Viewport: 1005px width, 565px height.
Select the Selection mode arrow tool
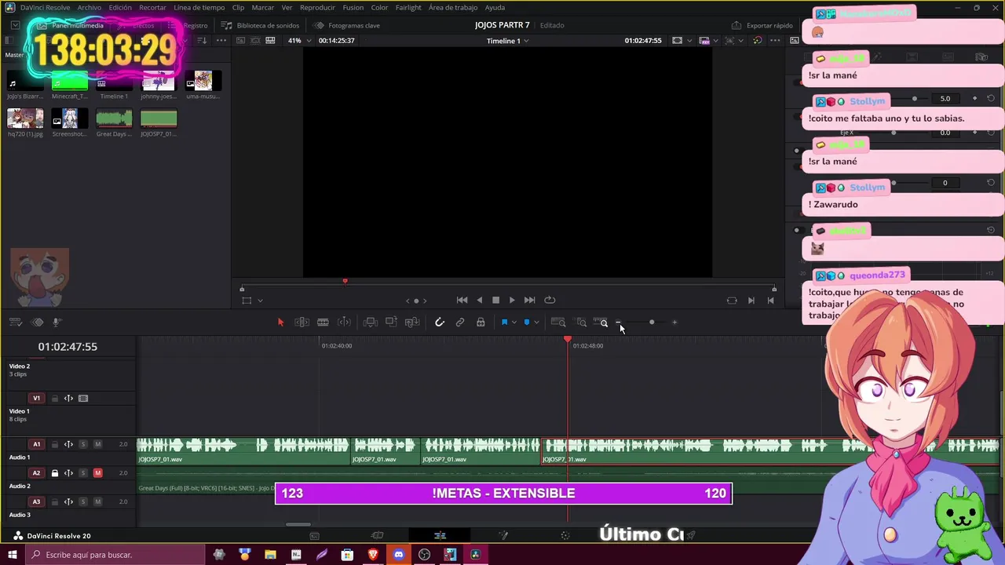coord(280,323)
